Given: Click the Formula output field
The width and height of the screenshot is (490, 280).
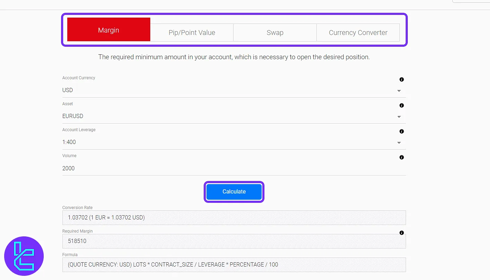Looking at the screenshot, I should 234,265.
